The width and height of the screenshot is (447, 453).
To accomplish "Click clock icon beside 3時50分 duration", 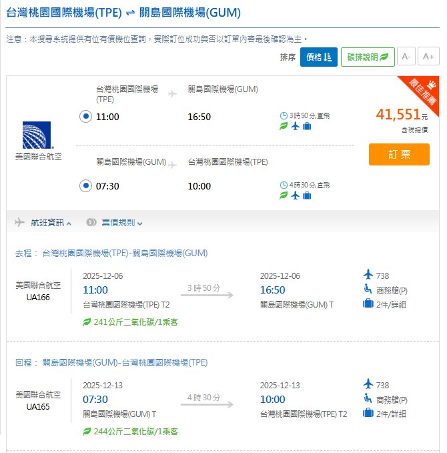I will coord(284,115).
